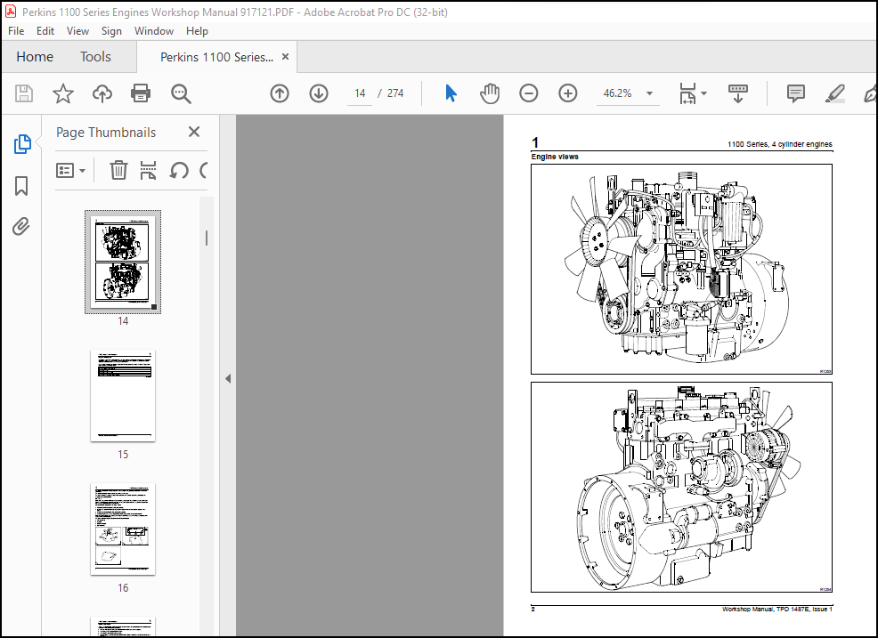Switch to the Home tab
Image resolution: width=878 pixels, height=638 pixels.
click(x=35, y=57)
